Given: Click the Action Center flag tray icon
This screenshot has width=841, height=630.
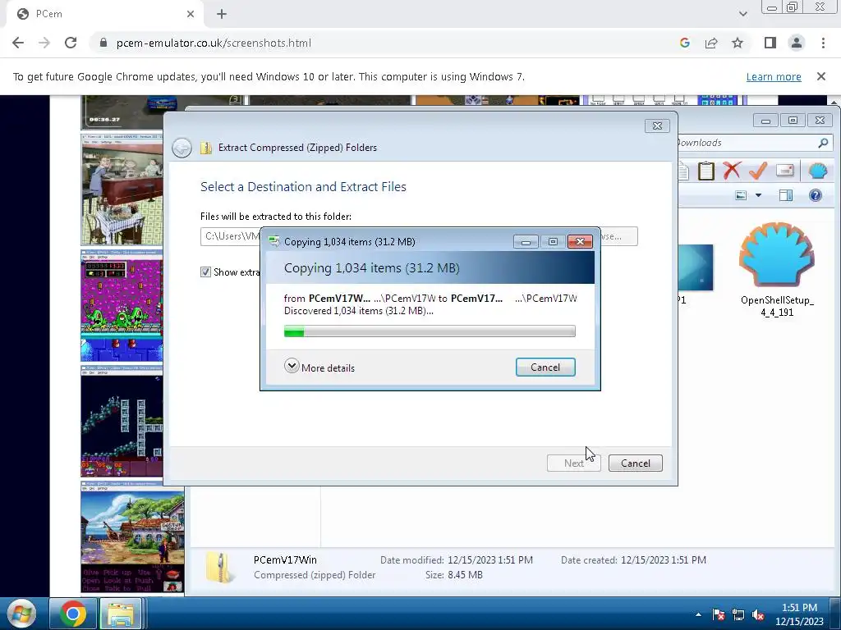Looking at the screenshot, I should (718, 614).
